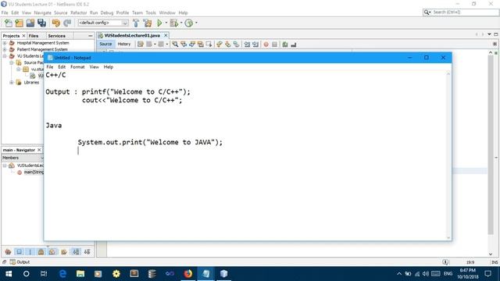
Task: Open Notepad View menu
Action: [x=94, y=67]
